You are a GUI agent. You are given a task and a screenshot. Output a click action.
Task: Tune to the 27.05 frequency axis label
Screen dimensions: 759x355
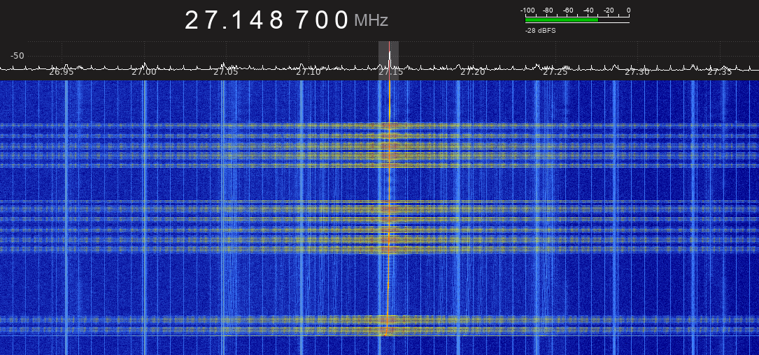tap(225, 72)
